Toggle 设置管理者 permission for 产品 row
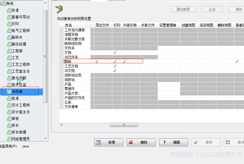244x164 pixels. 169,84
